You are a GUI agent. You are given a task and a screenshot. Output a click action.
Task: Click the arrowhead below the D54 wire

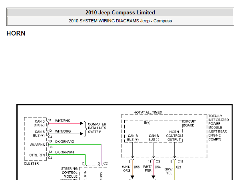[x=153, y=177]
